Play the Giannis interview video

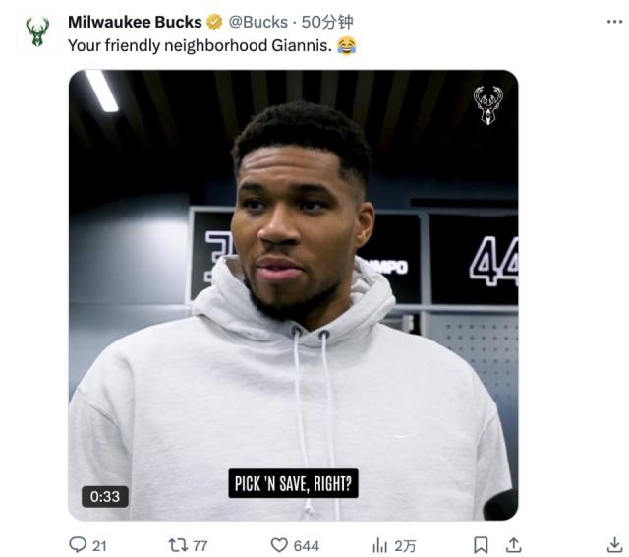pos(293,294)
